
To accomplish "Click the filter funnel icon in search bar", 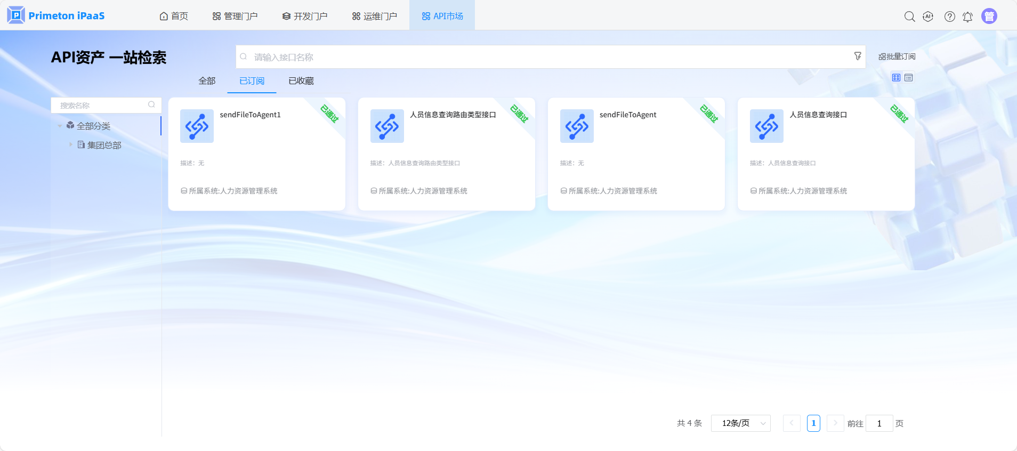I will point(858,56).
